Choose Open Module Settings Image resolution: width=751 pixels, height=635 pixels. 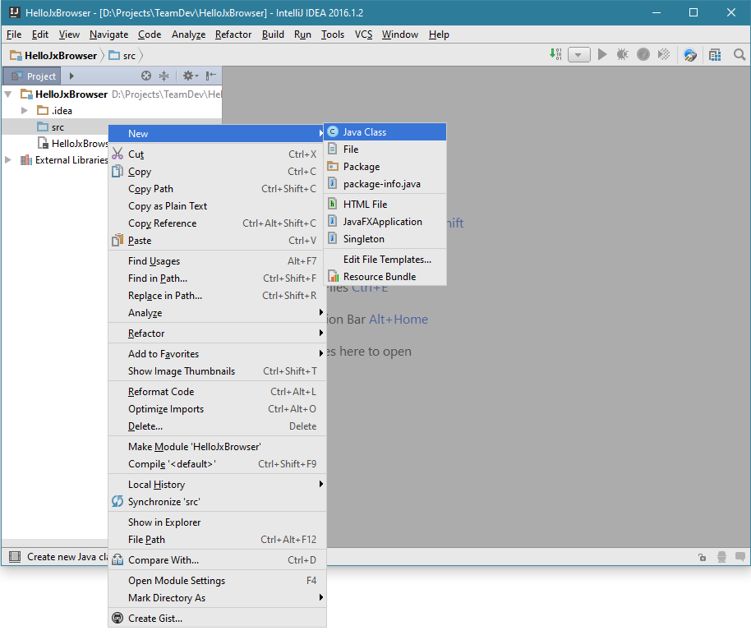[218, 581]
